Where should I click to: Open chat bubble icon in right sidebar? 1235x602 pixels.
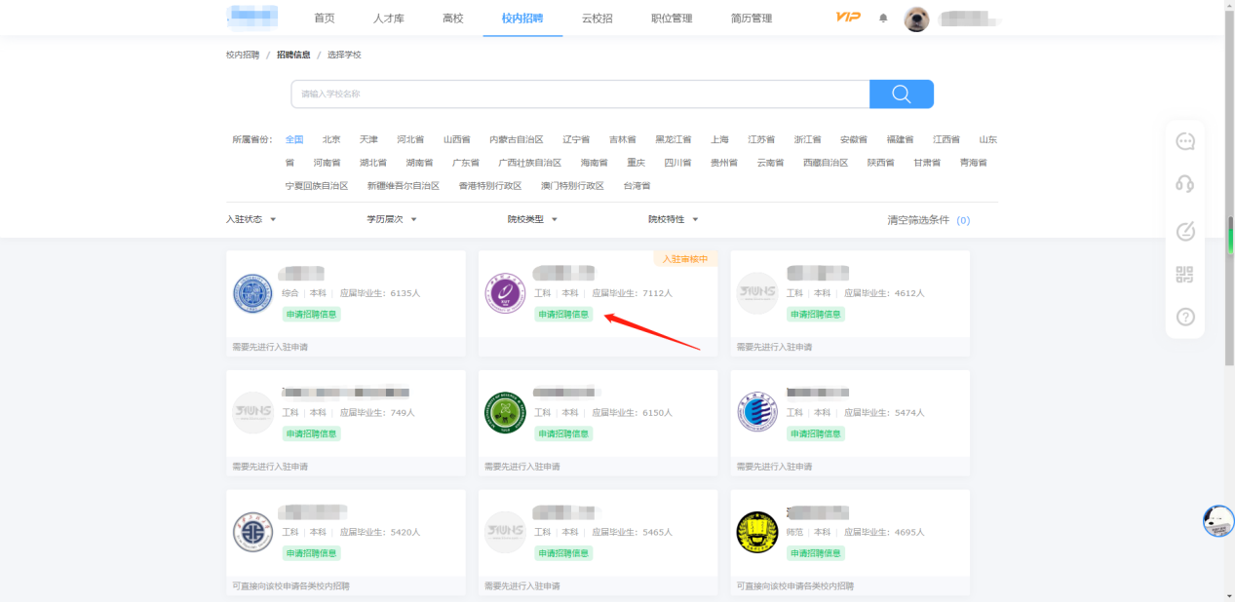[x=1185, y=142]
